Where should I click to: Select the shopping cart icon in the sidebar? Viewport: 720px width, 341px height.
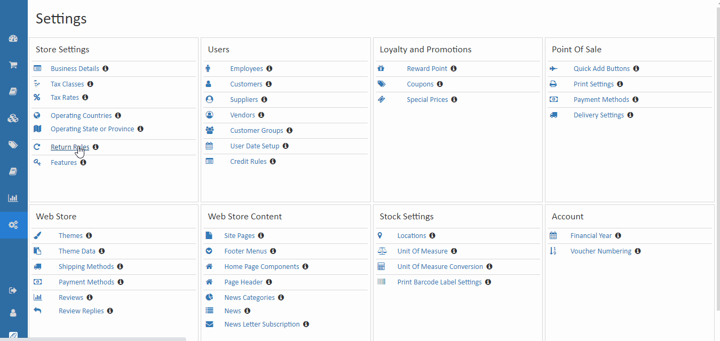13,65
